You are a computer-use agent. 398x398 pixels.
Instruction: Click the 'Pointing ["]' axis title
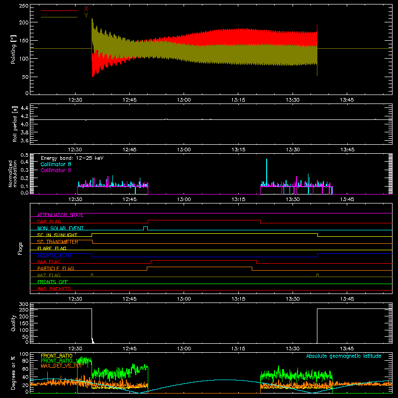point(13,49)
